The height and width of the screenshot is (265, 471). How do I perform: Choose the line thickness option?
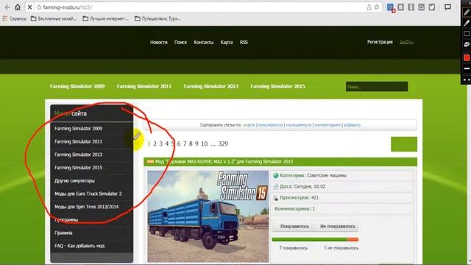tap(467, 68)
